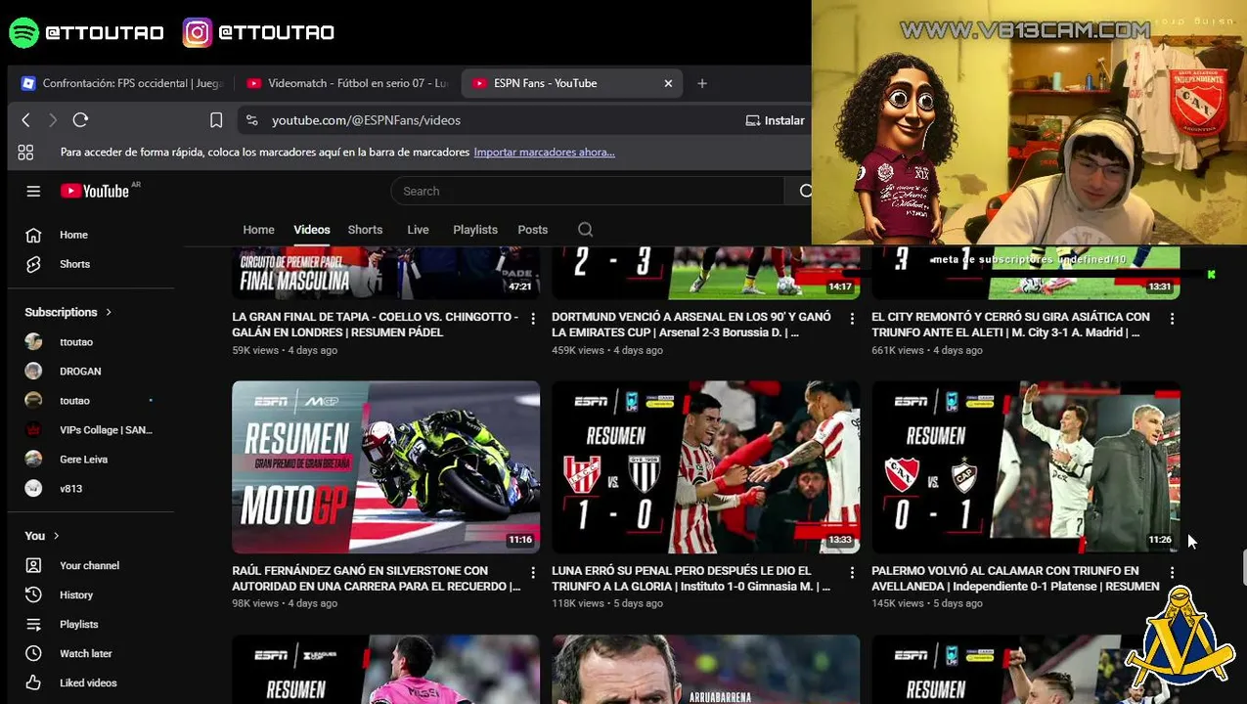Open Your channel in the sidebar
1247x704 pixels.
pyautogui.click(x=89, y=565)
